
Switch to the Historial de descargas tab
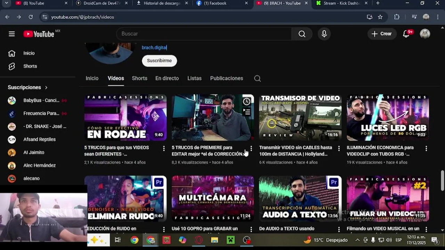pyautogui.click(x=162, y=3)
